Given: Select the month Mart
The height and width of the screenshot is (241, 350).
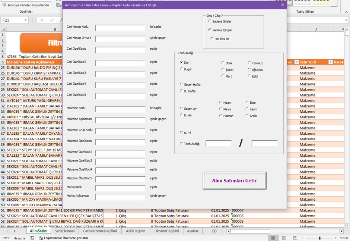Looking at the screenshot, I should (226, 76).
